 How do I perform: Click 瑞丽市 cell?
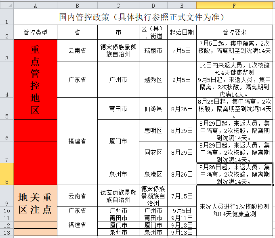point(153,51)
